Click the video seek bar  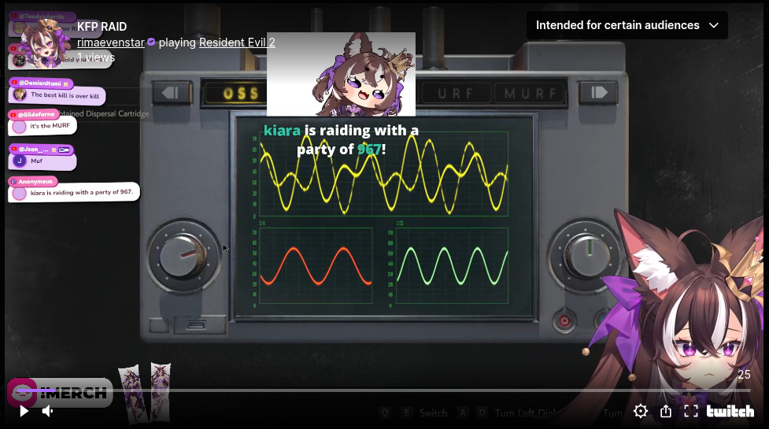[384, 390]
